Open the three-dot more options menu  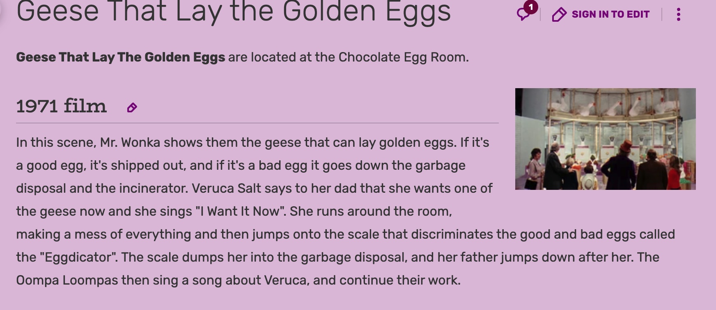tap(678, 14)
